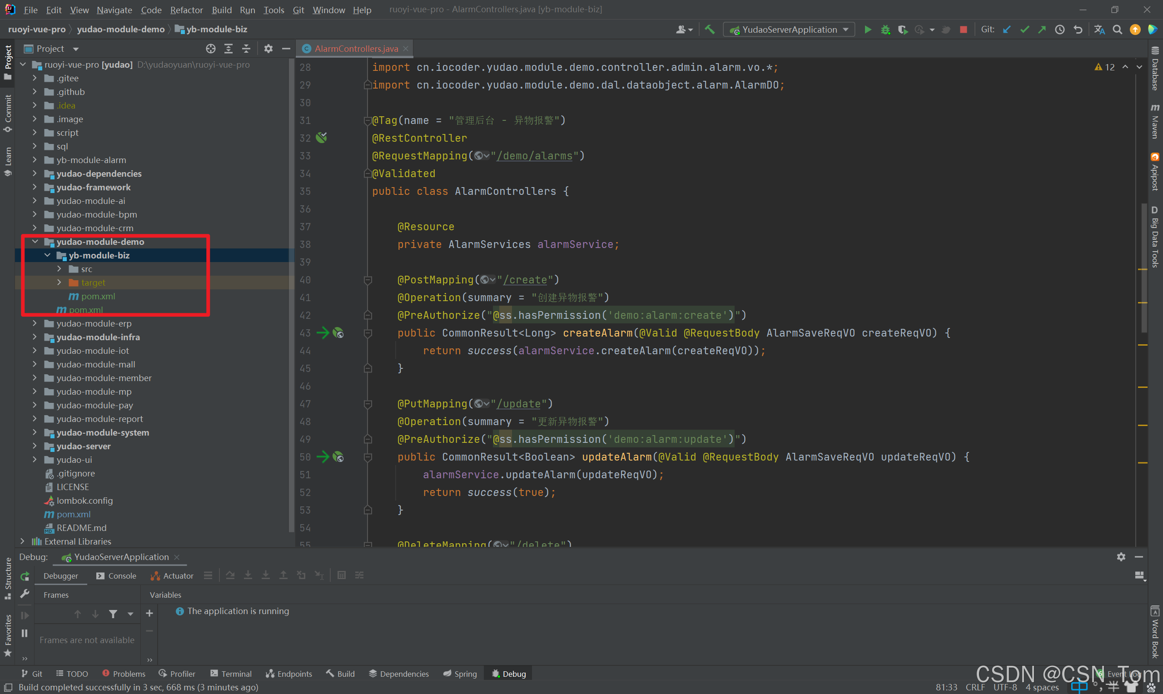Open Debug panel settings gear
This screenshot has height=694, width=1163.
(1121, 556)
